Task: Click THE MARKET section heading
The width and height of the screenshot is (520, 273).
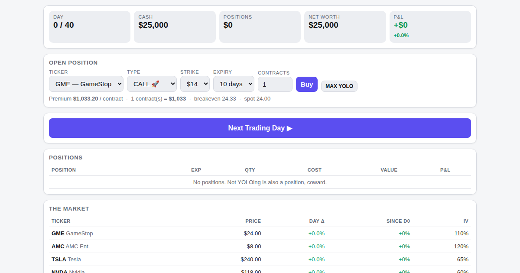Action: [69, 209]
